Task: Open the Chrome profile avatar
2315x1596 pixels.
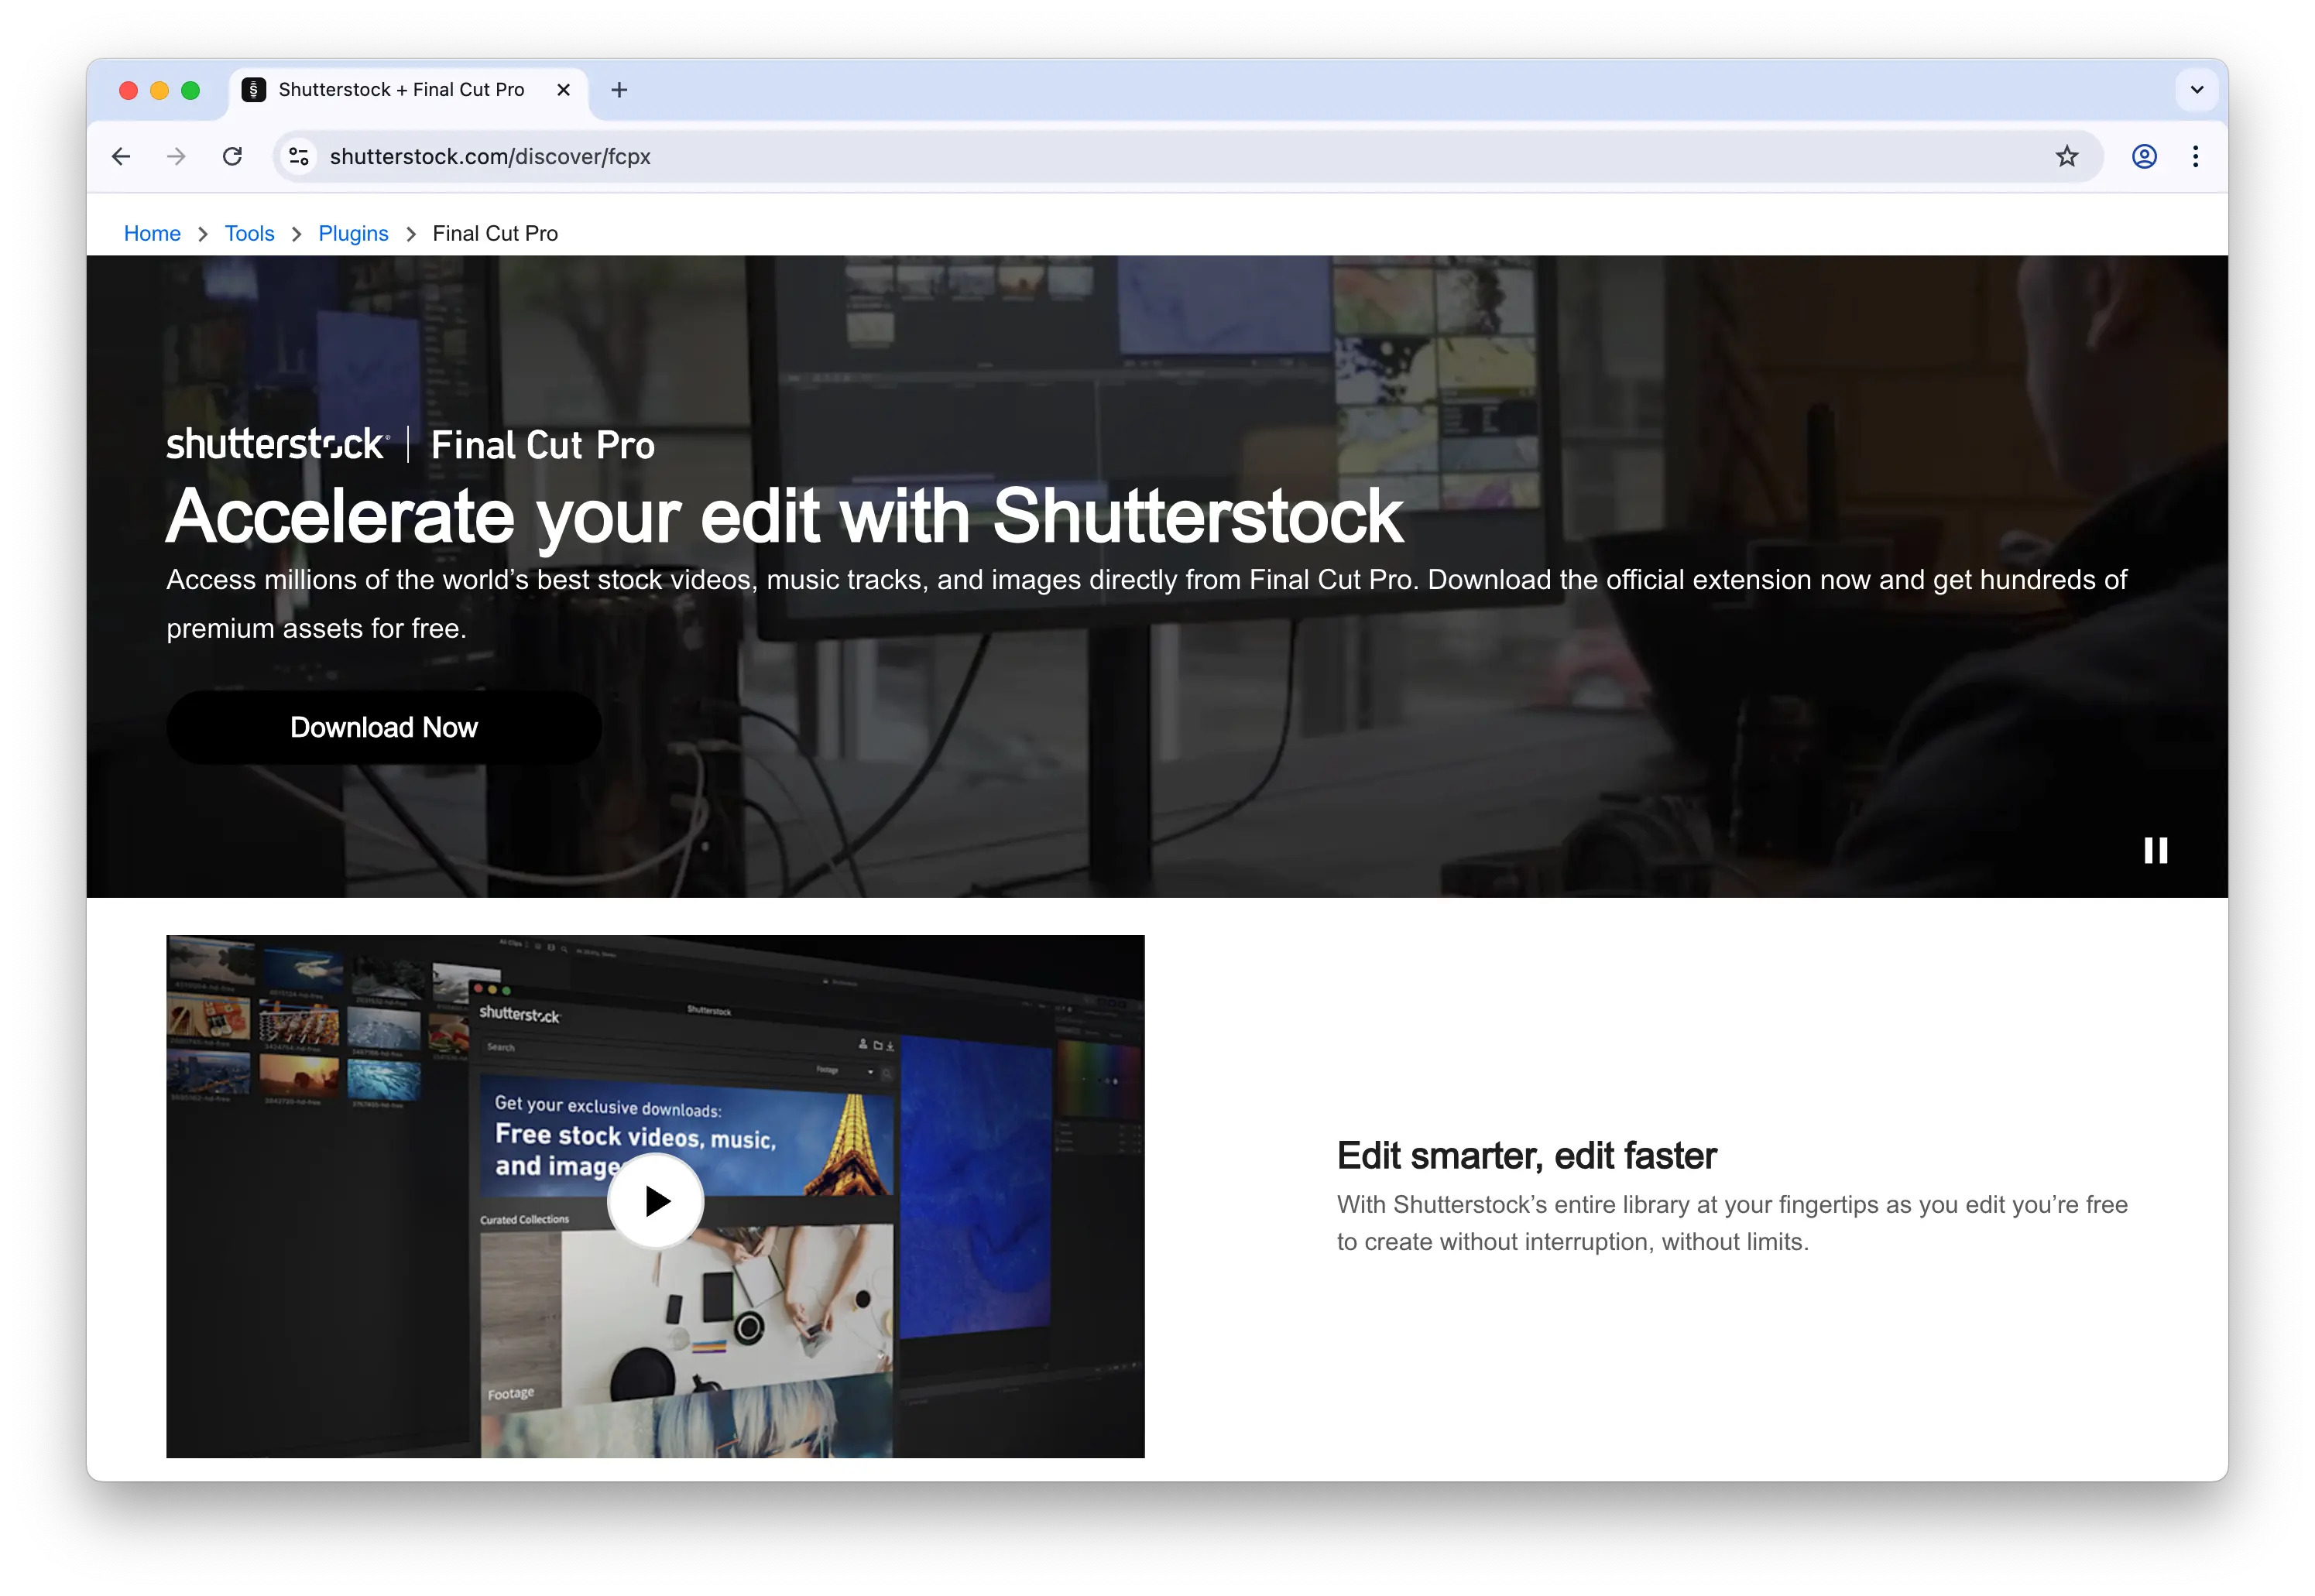Action: click(2143, 156)
